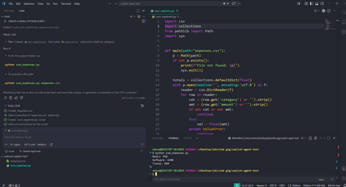This screenshot has height=187, width=346.
Task: Split the editor to the right
Action: pos(329,11)
